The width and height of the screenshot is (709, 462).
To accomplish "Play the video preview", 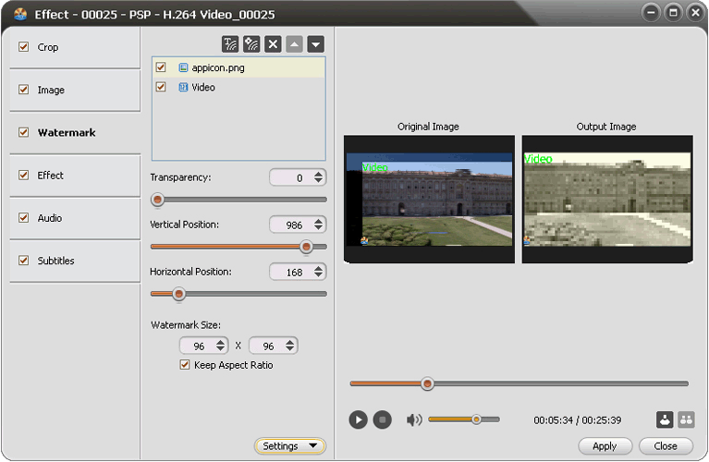I will click(x=359, y=419).
